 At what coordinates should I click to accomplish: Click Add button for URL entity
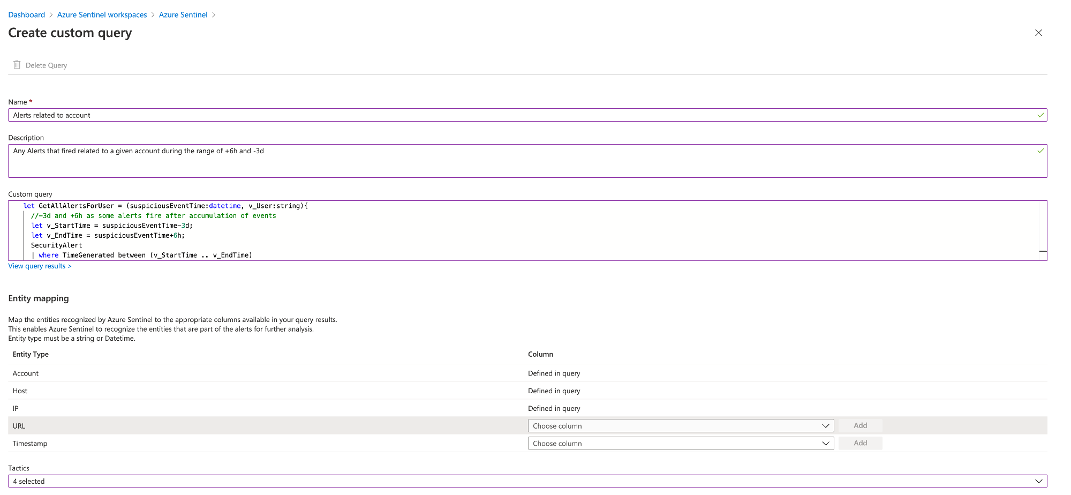(860, 425)
